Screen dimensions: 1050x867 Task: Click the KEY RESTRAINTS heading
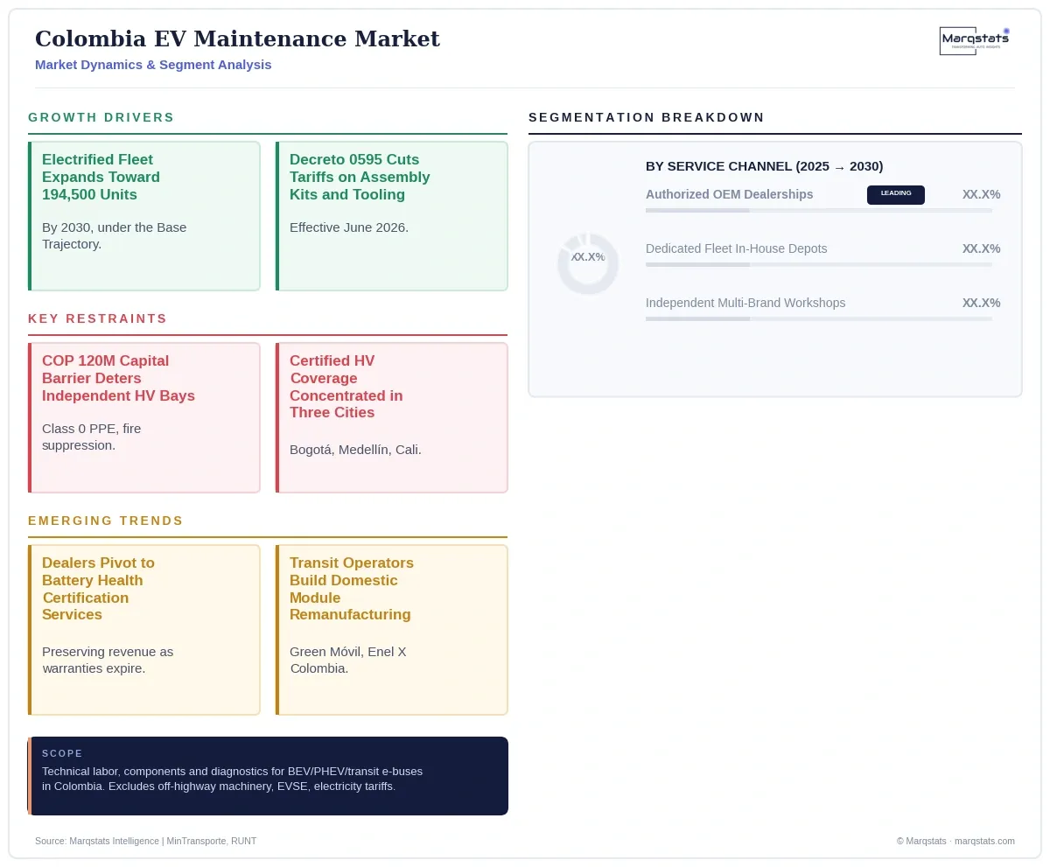click(x=97, y=318)
